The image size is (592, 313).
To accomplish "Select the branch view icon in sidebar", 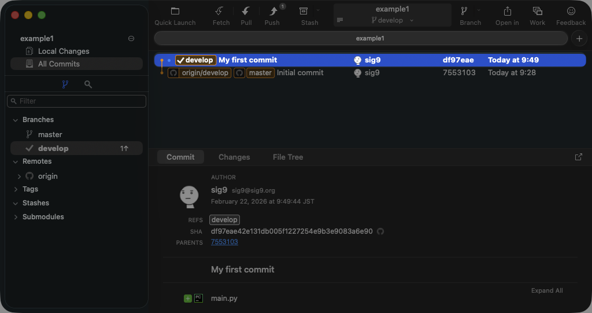I will click(65, 84).
